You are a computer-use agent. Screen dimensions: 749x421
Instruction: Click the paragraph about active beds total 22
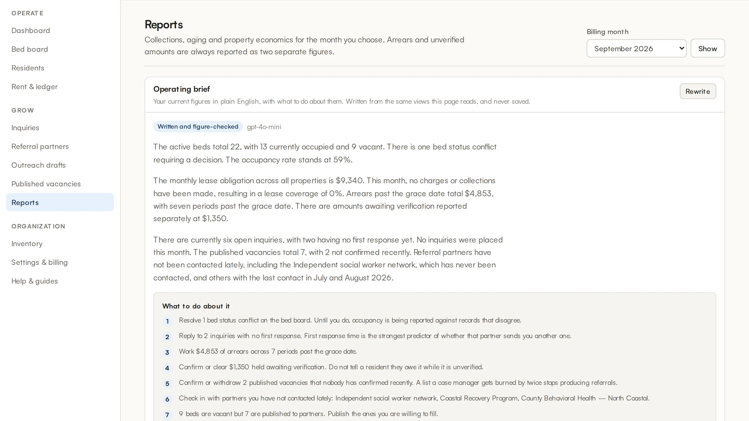point(325,153)
